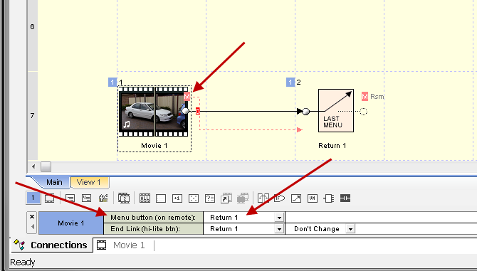Click the Play All 'ALL' list icon
477x271 pixels.
click(x=145, y=198)
